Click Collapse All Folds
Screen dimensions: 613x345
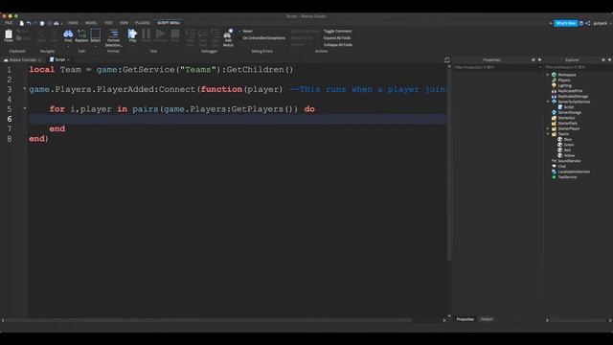click(338, 45)
